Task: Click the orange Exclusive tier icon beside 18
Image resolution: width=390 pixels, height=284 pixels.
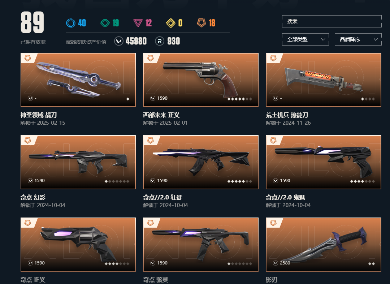Action: click(201, 23)
